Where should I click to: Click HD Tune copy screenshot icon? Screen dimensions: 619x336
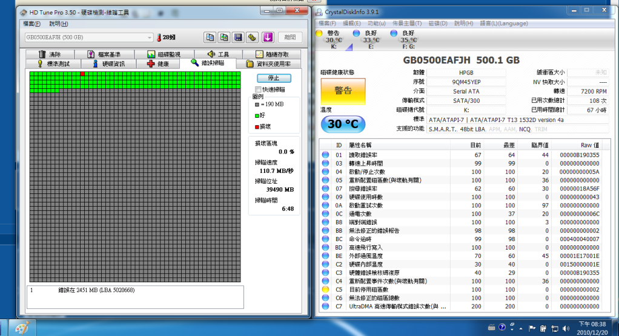(224, 37)
